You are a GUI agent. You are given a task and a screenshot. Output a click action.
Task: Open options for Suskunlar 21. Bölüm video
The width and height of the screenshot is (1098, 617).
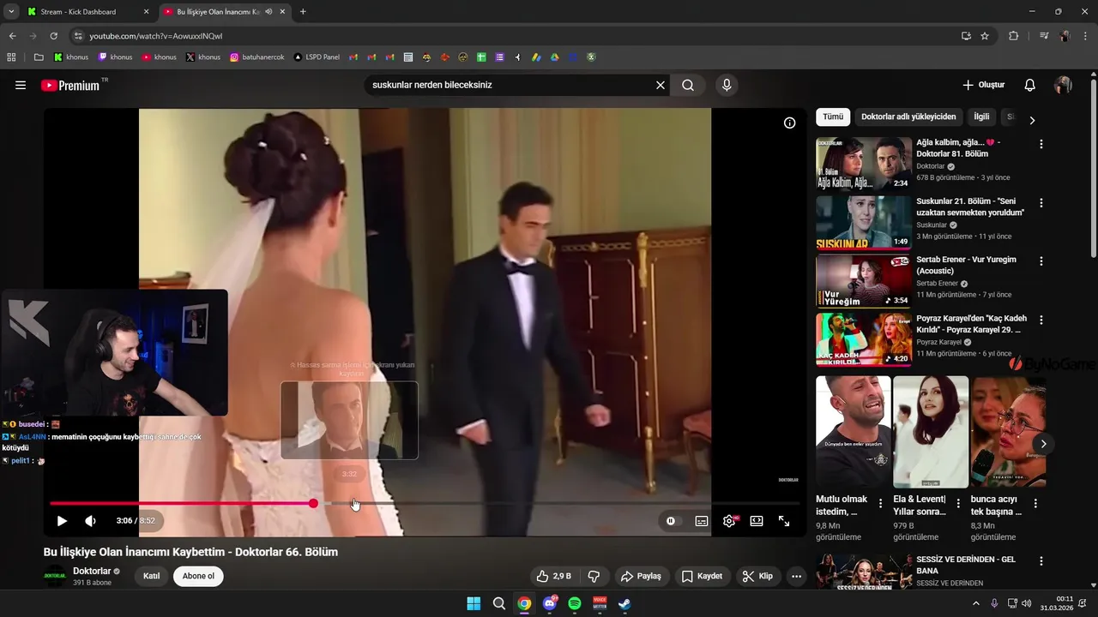point(1041,203)
